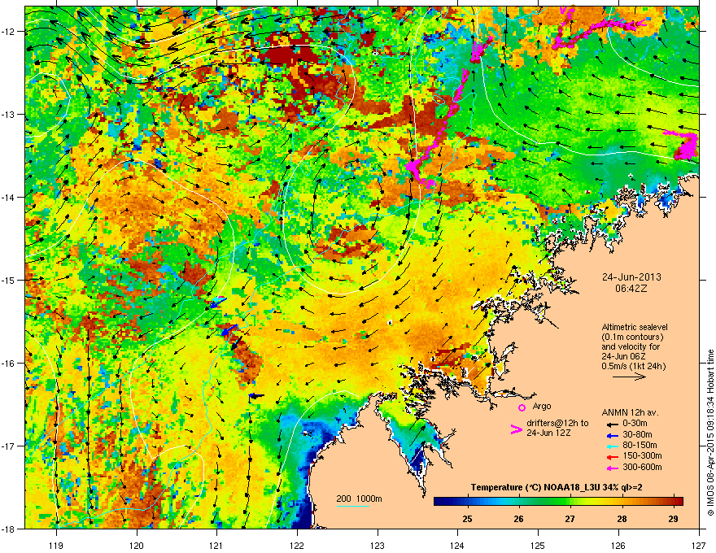Click the magenta drifters arrowhead legend symbol

516,429
